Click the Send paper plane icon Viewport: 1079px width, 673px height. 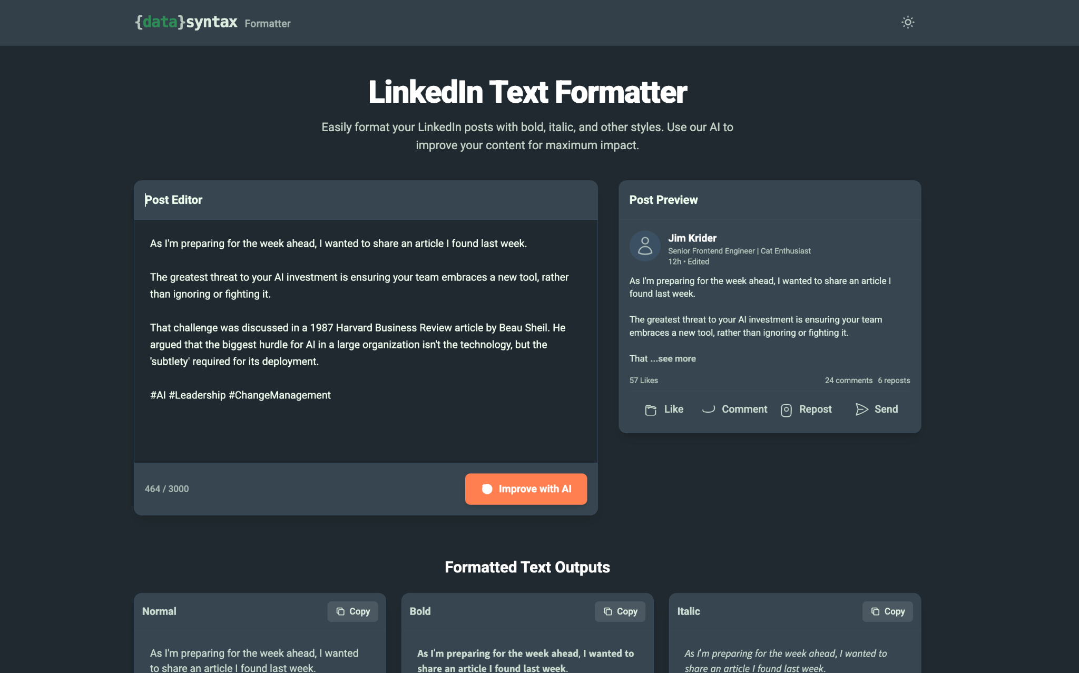(861, 409)
